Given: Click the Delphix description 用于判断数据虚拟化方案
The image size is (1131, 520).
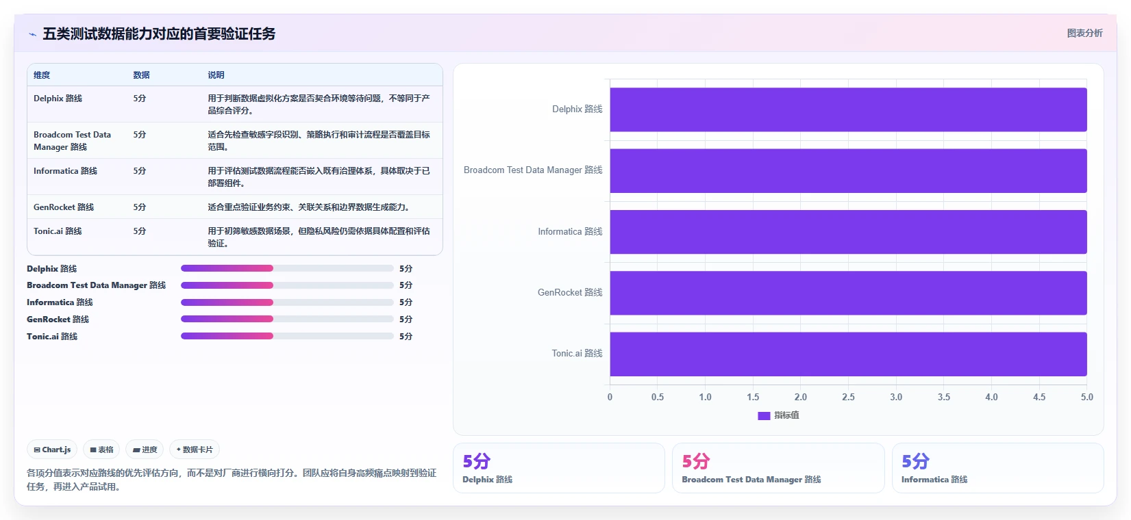Looking at the screenshot, I should 319,105.
